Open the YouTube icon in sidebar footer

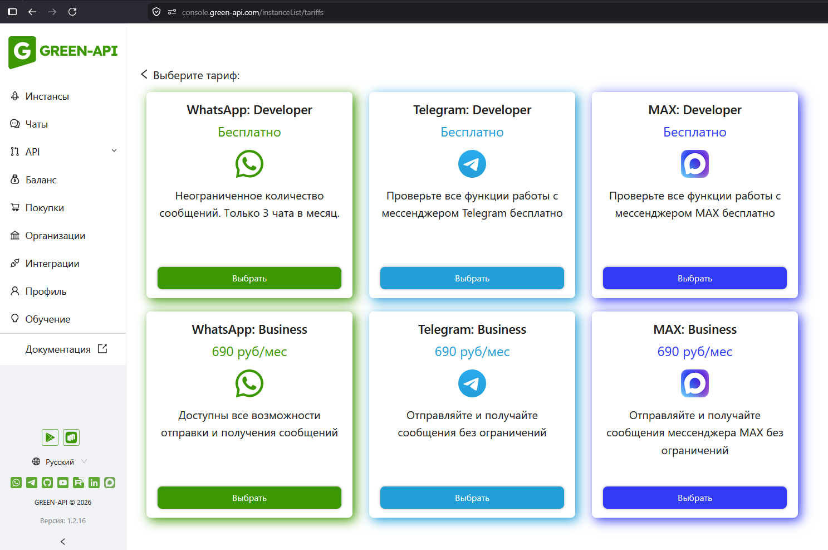tap(63, 483)
